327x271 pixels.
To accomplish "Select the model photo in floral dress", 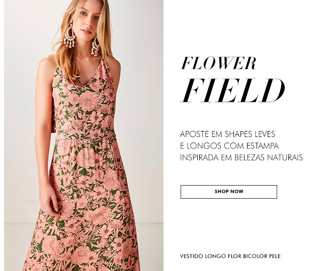I will click(x=84, y=135).
